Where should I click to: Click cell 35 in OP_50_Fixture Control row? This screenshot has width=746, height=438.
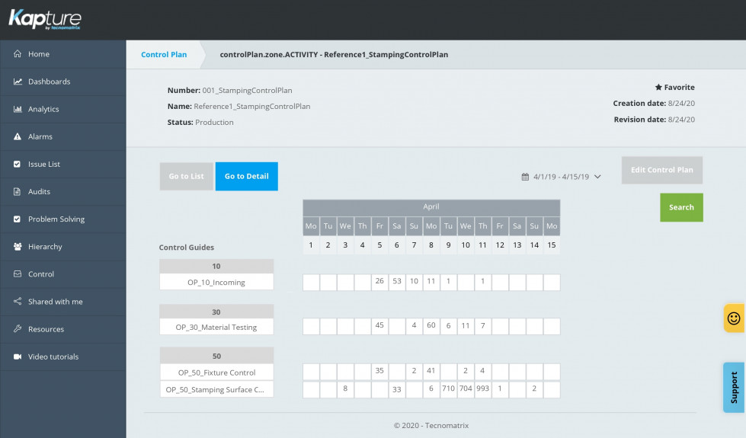pyautogui.click(x=379, y=372)
